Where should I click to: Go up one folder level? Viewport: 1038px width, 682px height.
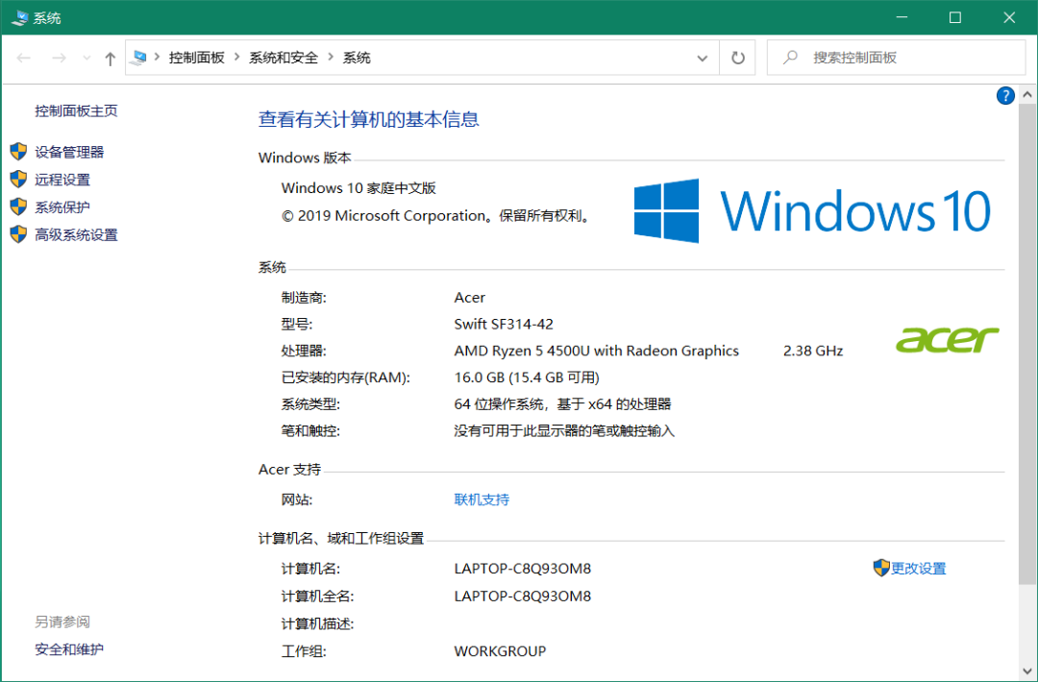(x=110, y=59)
